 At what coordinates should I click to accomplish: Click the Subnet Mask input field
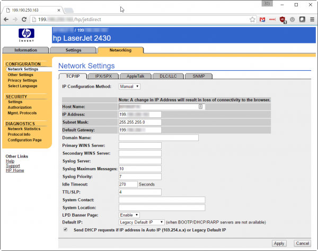(x=140, y=122)
